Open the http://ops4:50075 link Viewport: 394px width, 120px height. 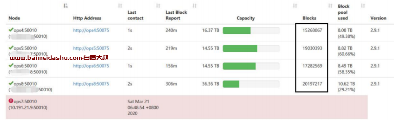coord(91,31)
